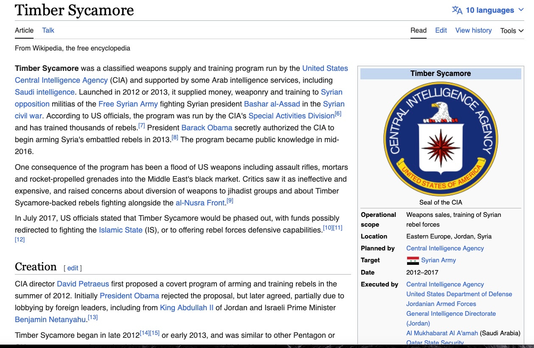Click the Seal of the CIA caption
The height and width of the screenshot is (348, 534).
[x=441, y=202]
